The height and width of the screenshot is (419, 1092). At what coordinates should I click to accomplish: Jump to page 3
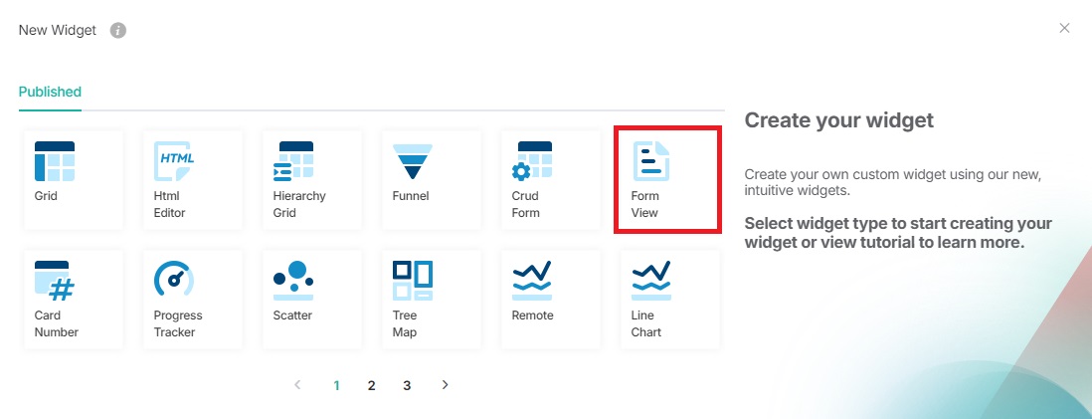[407, 385]
